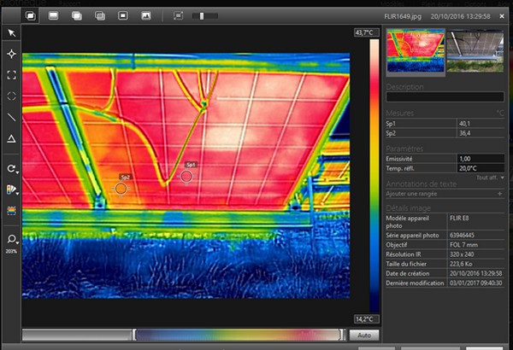Image resolution: width=513 pixels, height=350 pixels.
Task: Click the file size value 223,6 Ko
Action: pyautogui.click(x=461, y=264)
